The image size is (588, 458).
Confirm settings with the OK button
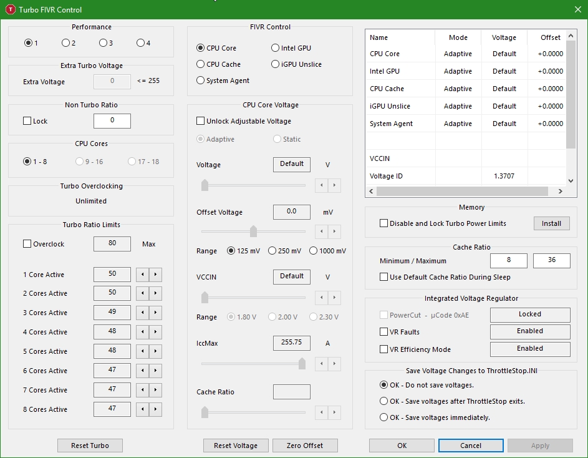point(402,446)
